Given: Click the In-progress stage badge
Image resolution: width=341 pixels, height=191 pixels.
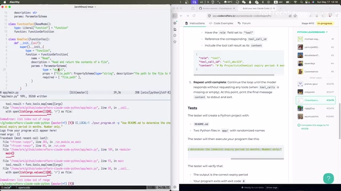Looking at the screenshot, I should click(x=324, y=23).
